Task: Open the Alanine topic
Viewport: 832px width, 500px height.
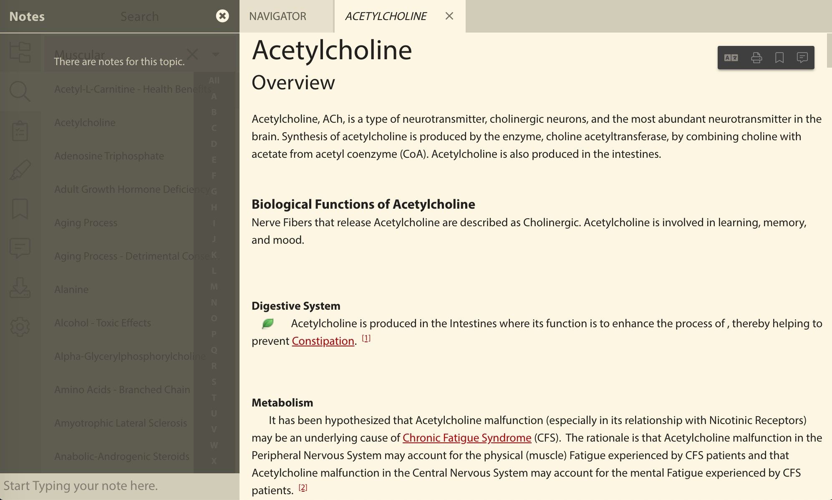Action: [x=71, y=290]
